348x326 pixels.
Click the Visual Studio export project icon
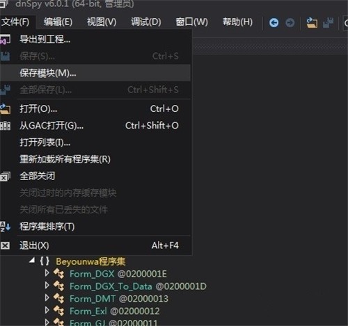pyautogui.click(x=5, y=39)
